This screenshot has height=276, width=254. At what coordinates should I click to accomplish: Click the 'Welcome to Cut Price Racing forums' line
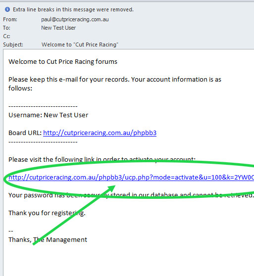click(x=63, y=62)
